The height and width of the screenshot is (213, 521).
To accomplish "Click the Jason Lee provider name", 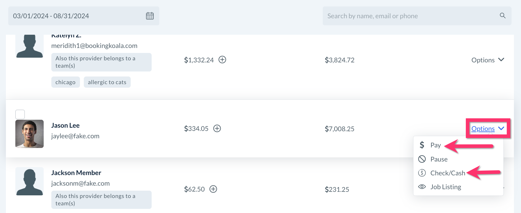I will tap(65, 126).
